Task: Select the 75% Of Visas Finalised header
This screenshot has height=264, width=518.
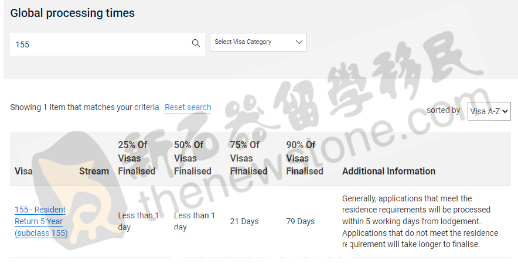Action: (249, 158)
